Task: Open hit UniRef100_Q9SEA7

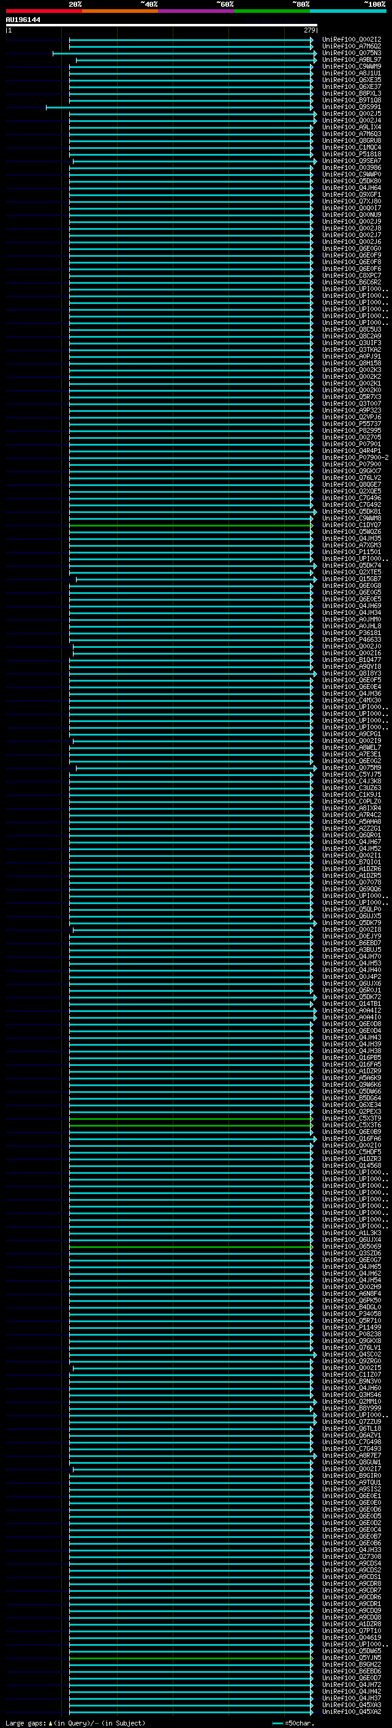Action: tap(351, 161)
